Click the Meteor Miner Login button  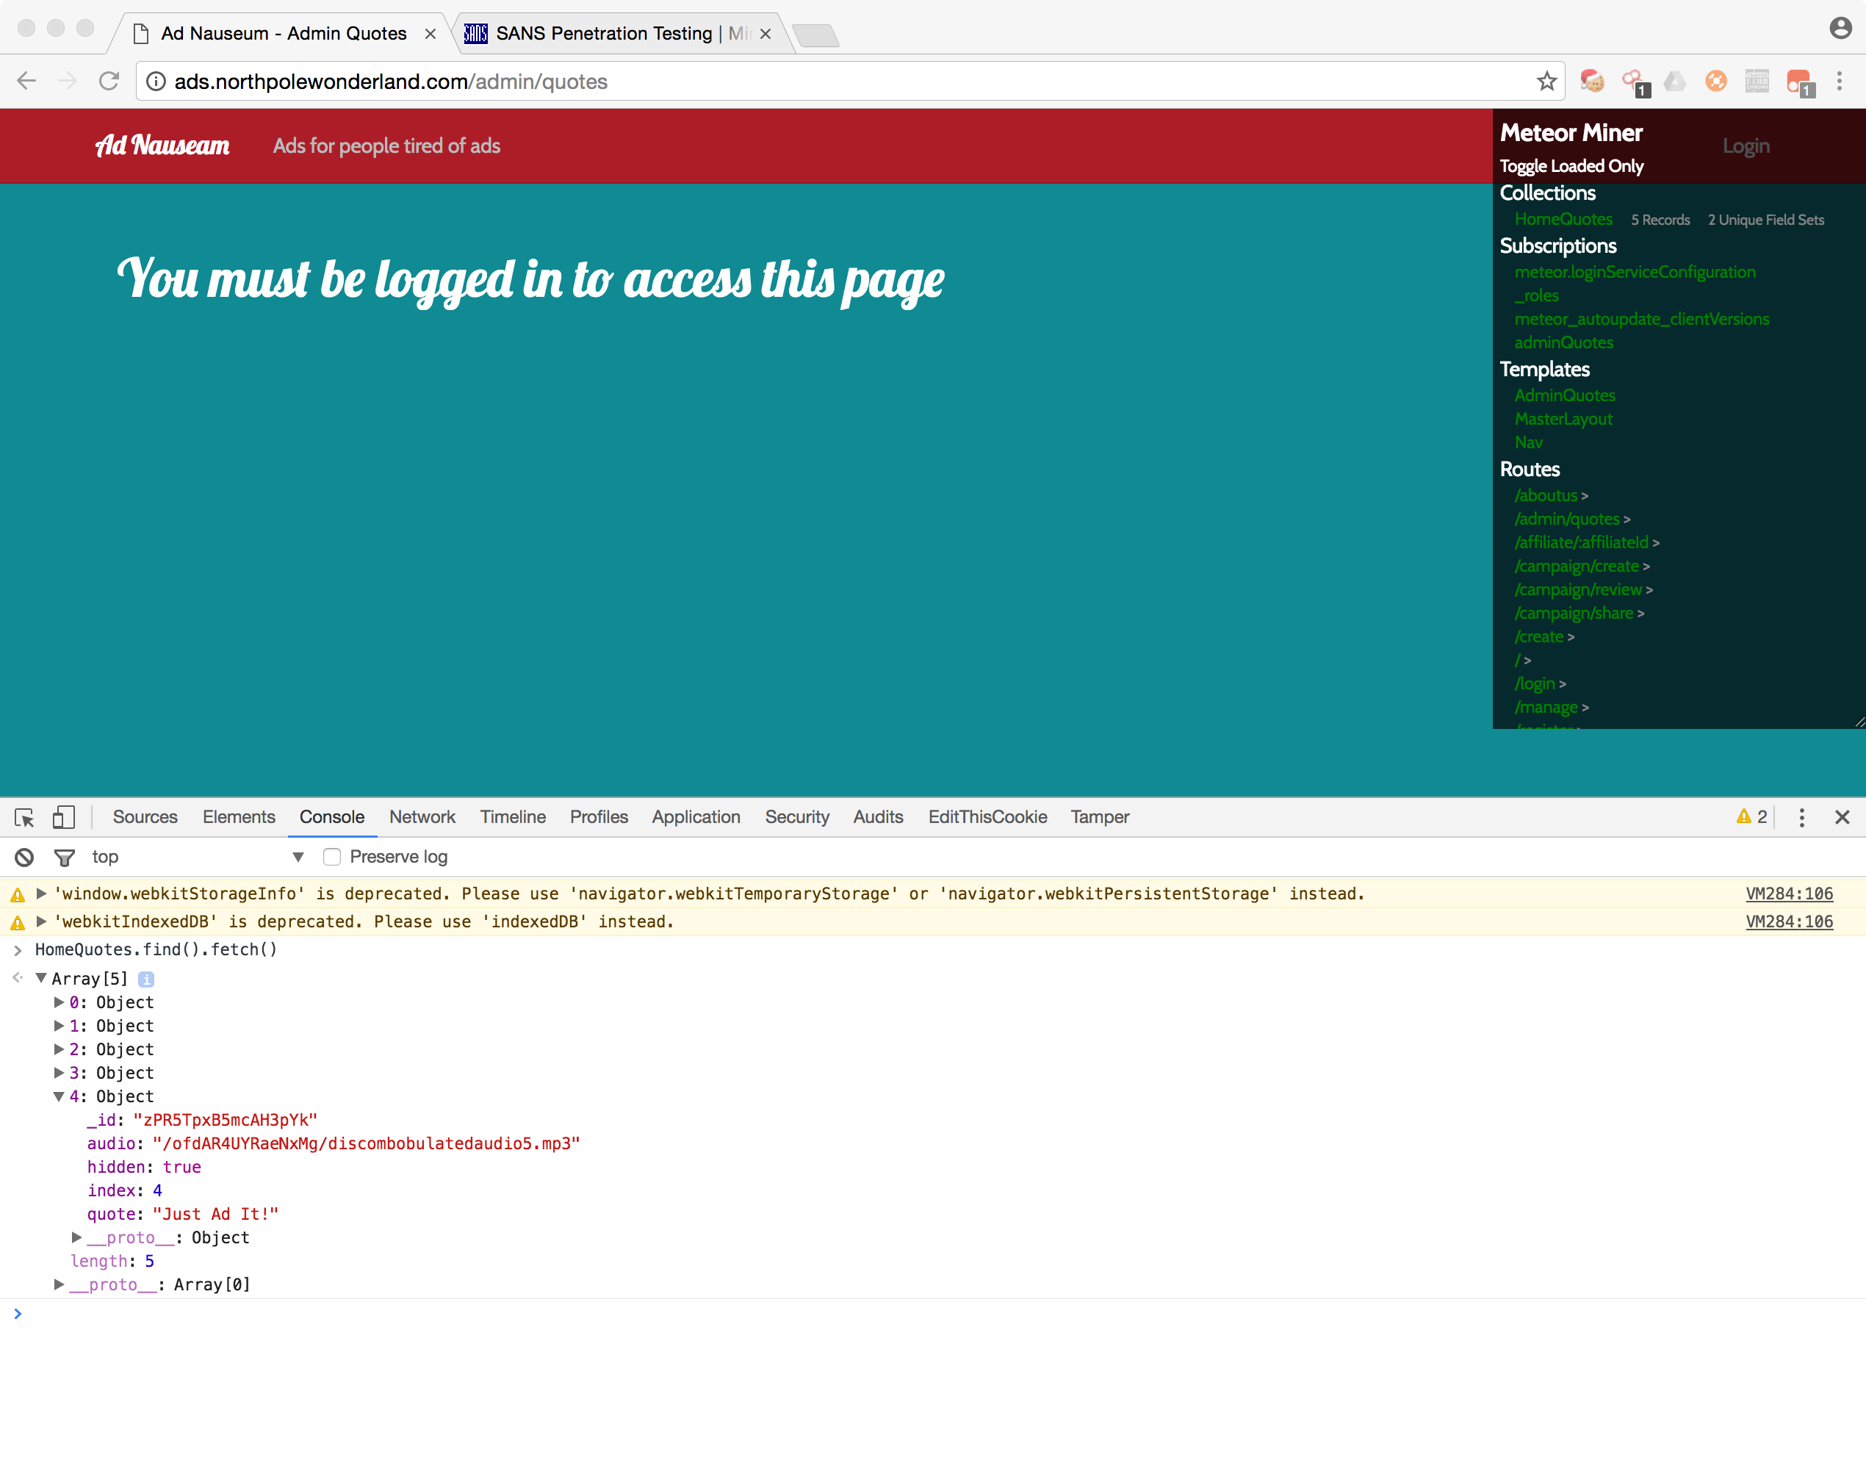(1748, 145)
